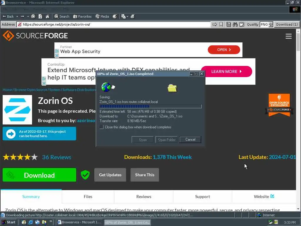Screen dimensions: 301x226
Task: Click the scrollbar down arrow
Action: [298, 209]
